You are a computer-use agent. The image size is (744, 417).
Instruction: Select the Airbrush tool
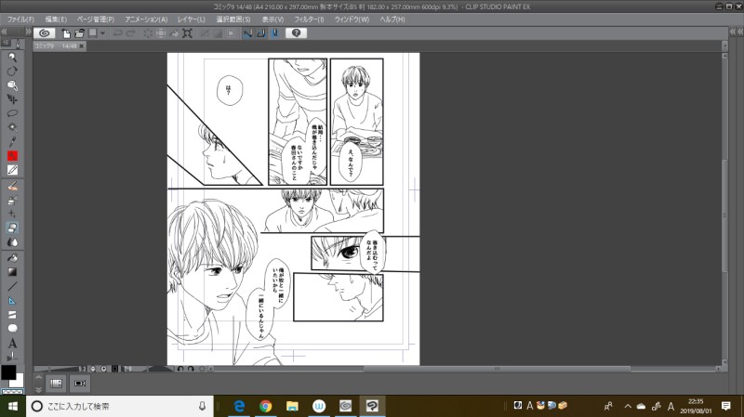coord(12,200)
